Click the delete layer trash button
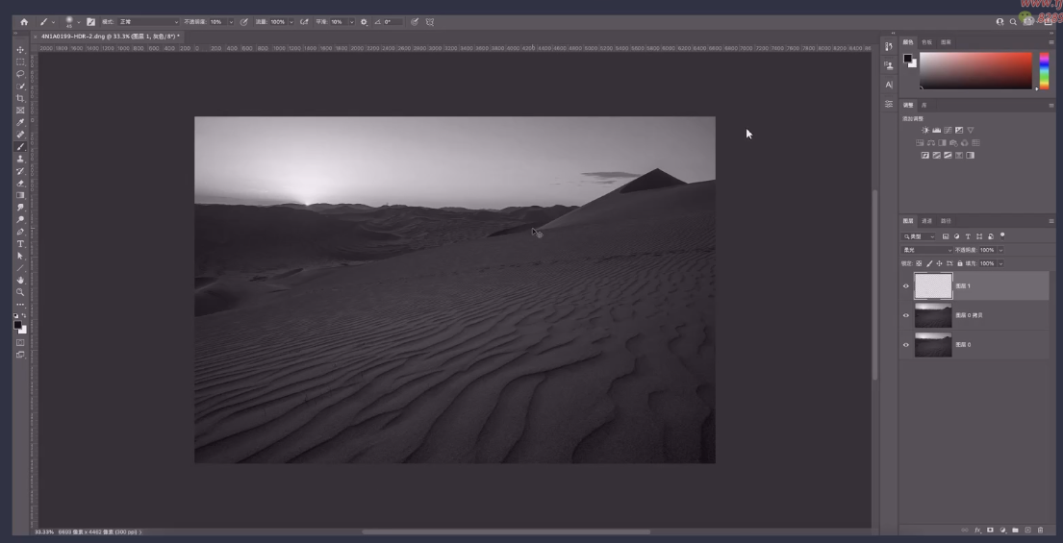Viewport: 1063px width, 543px height. (1040, 530)
